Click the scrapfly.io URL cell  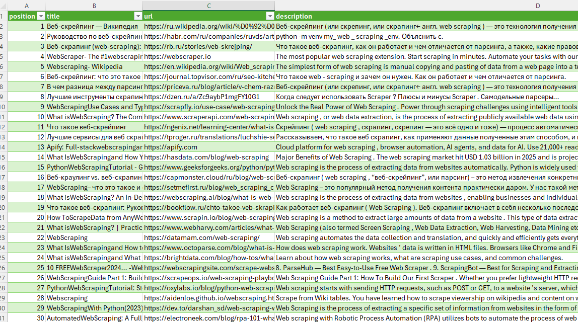tap(208, 107)
